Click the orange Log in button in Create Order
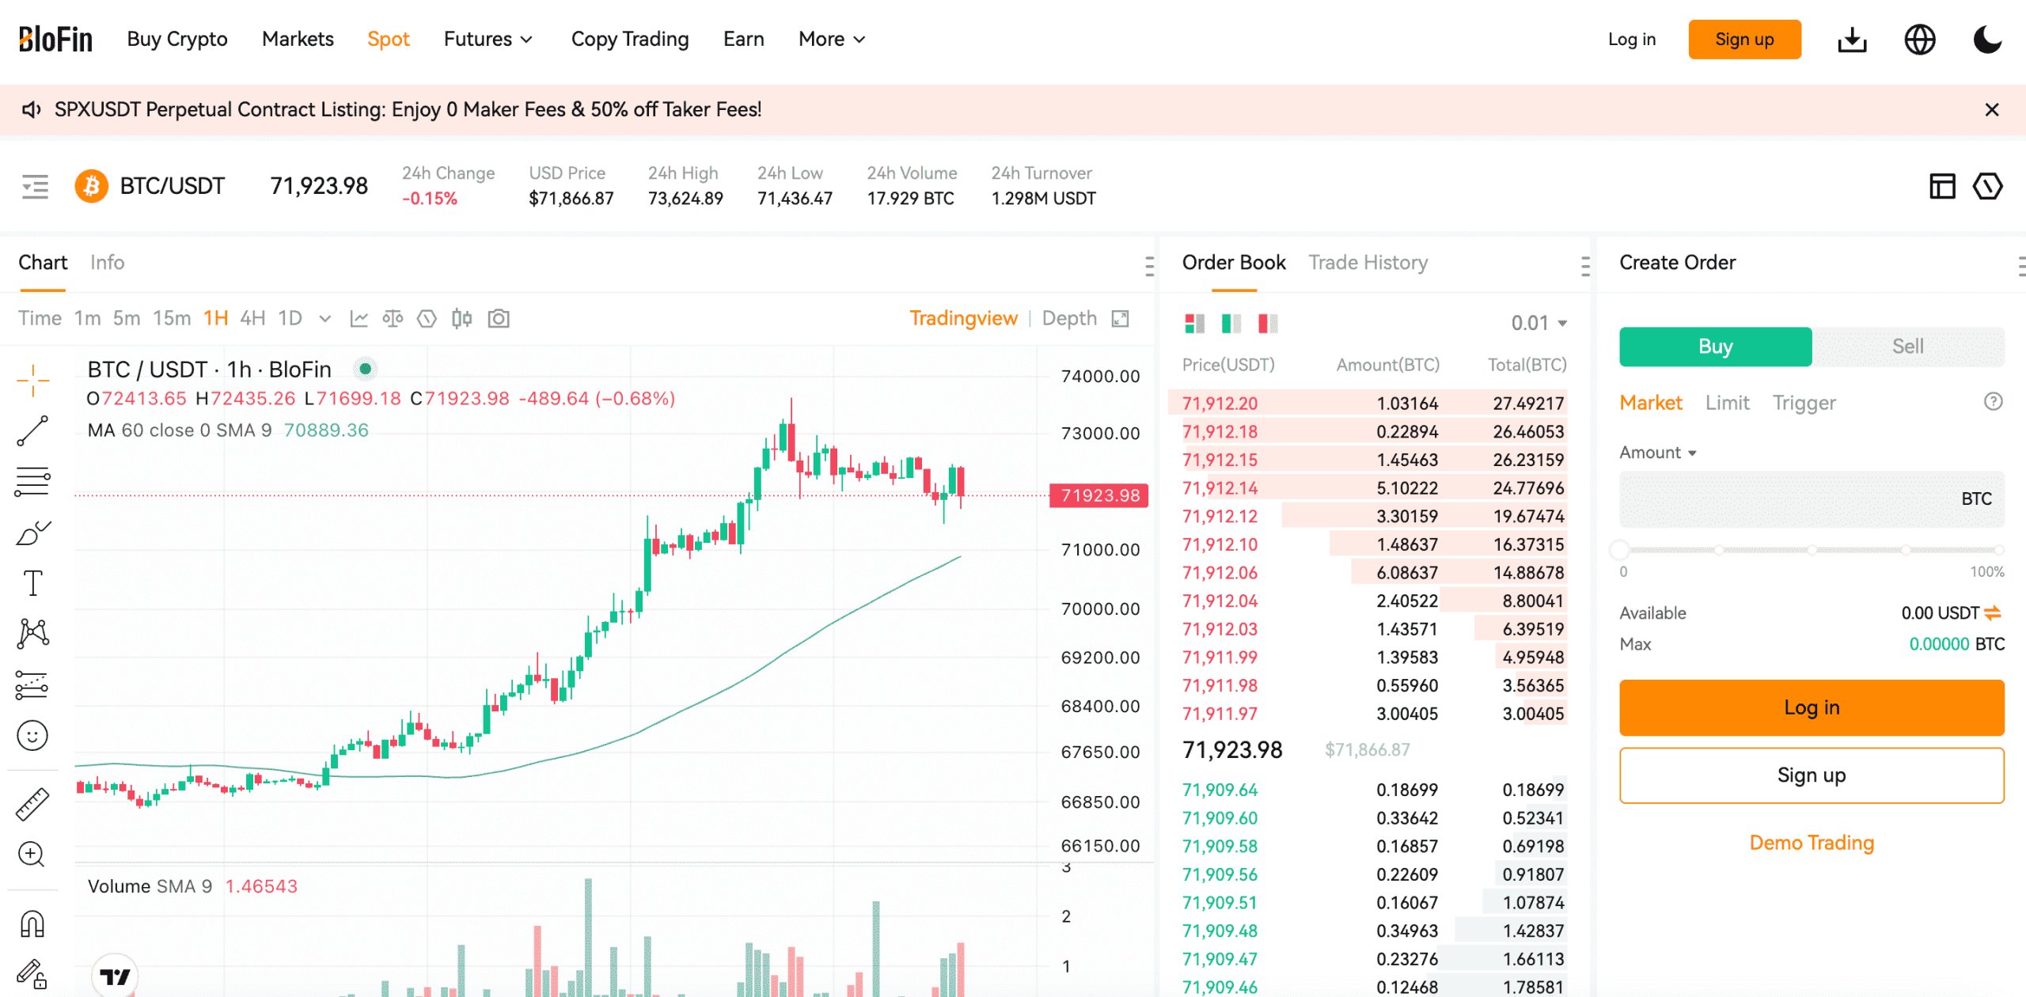The width and height of the screenshot is (2026, 997). coord(1812,707)
